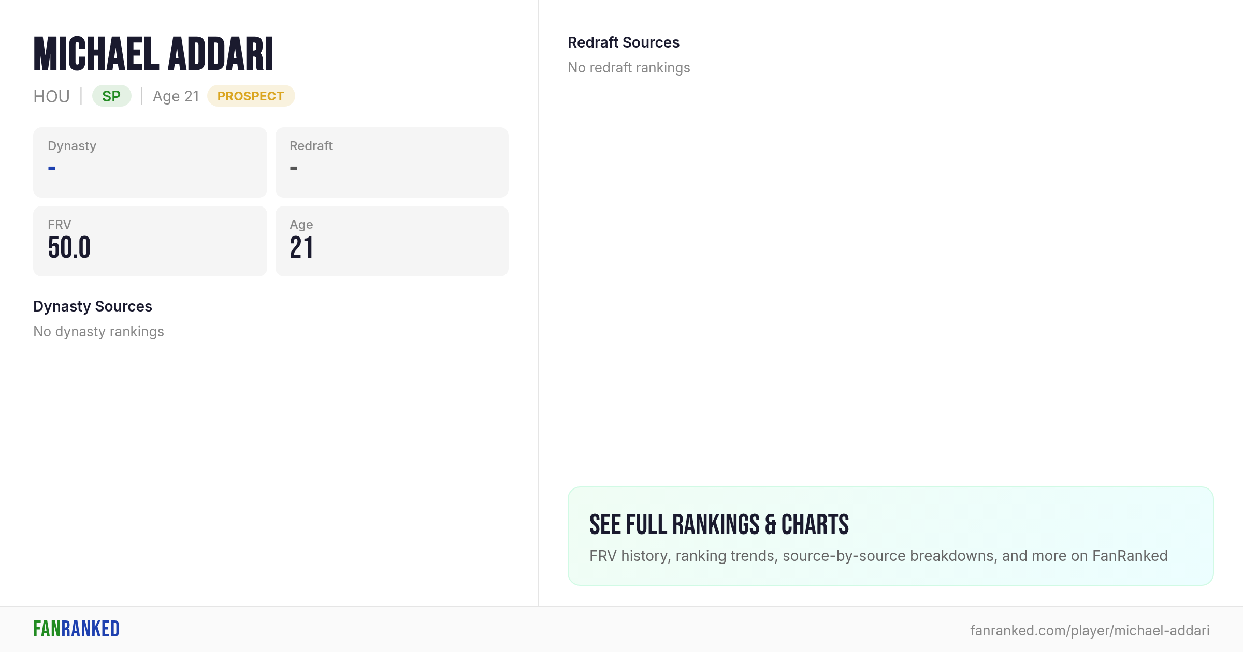Open the Dynasty ranking card
Screen dimensions: 1243x652
tap(150, 162)
